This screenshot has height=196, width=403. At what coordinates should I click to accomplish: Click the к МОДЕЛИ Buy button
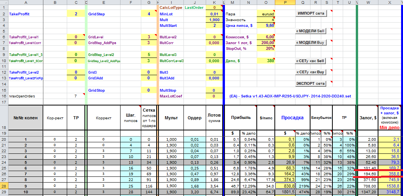[x=311, y=43]
